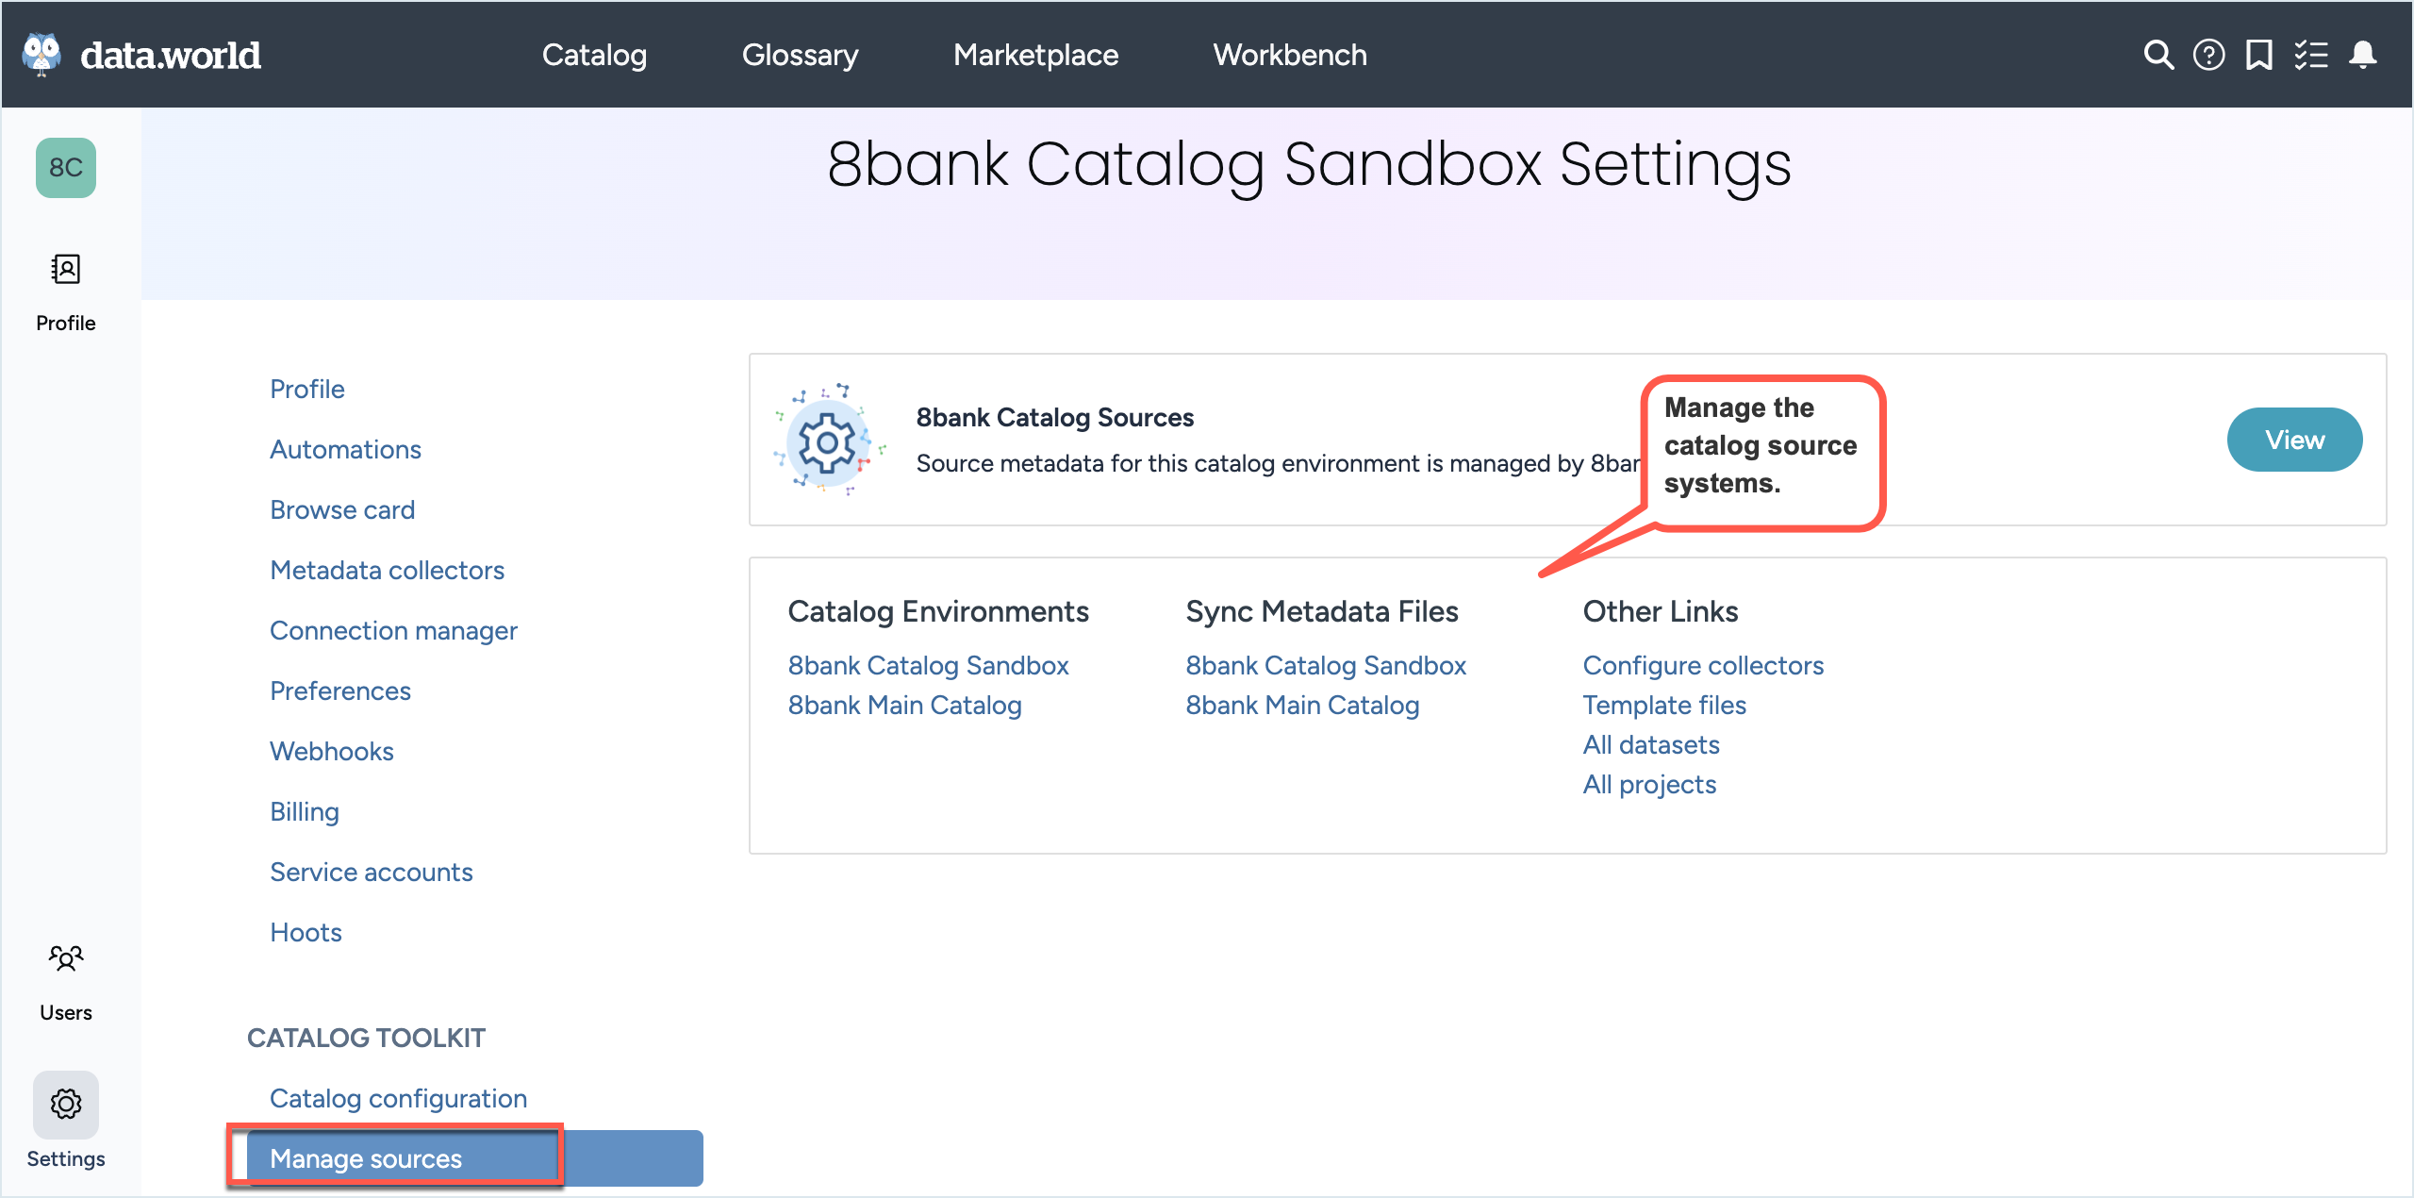Visit the Marketplace
2414x1198 pixels.
coord(1036,55)
